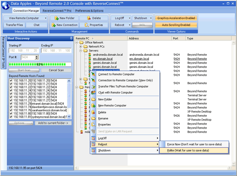Click the Connect to Remote Computer menu icon

click(x=93, y=74)
